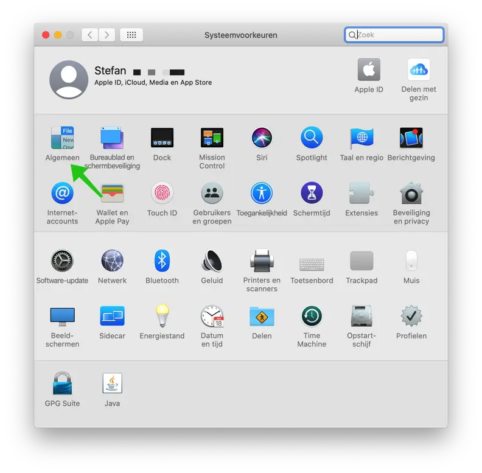This screenshot has height=473, width=482.
Task: Open Toetsenbord preferences
Action: tap(312, 264)
